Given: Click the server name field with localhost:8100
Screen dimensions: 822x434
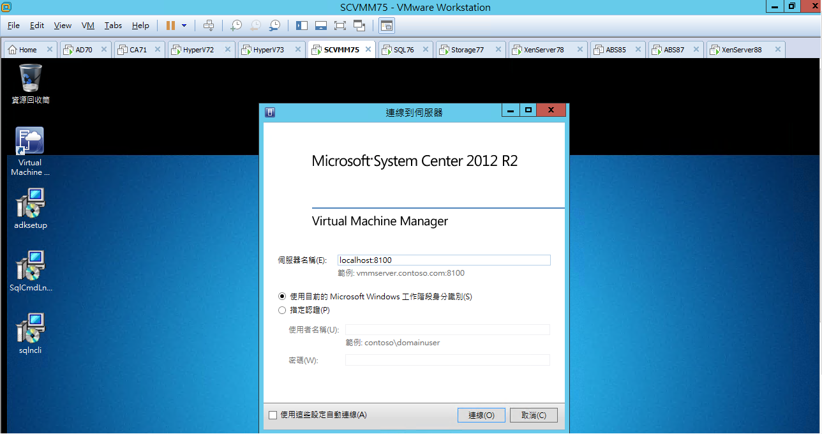Looking at the screenshot, I should click(x=444, y=260).
